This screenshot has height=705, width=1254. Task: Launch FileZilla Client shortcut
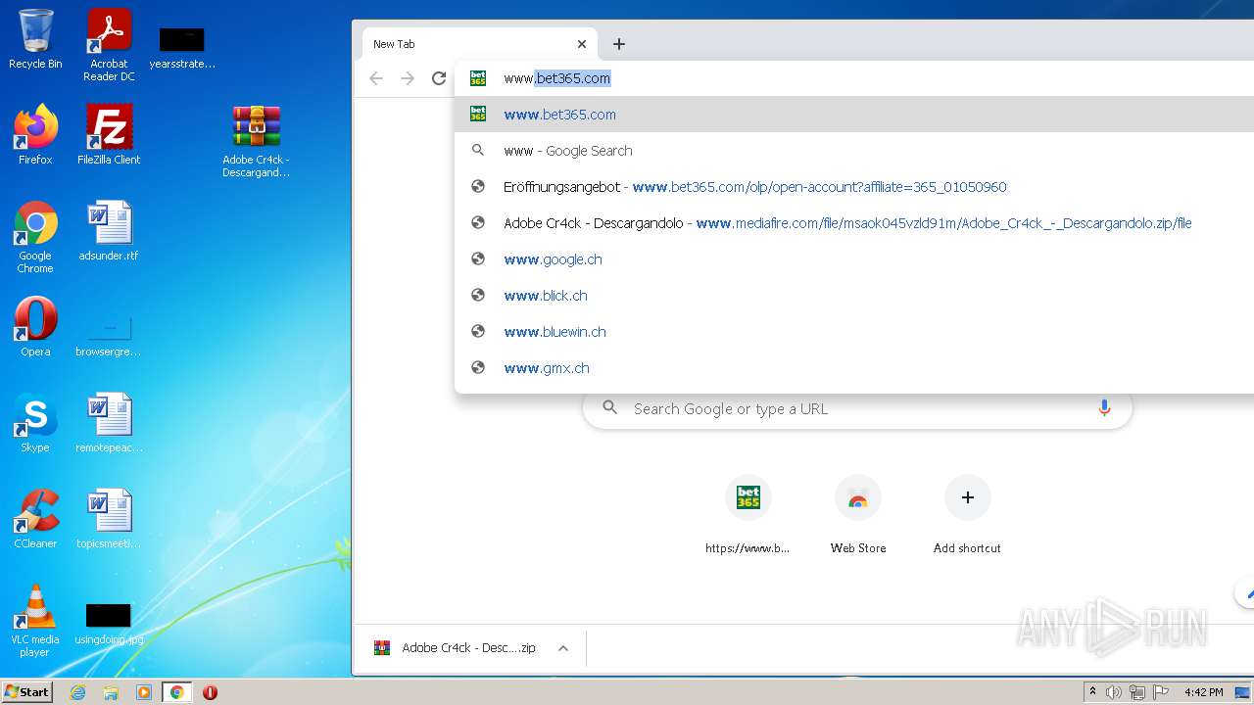[109, 135]
